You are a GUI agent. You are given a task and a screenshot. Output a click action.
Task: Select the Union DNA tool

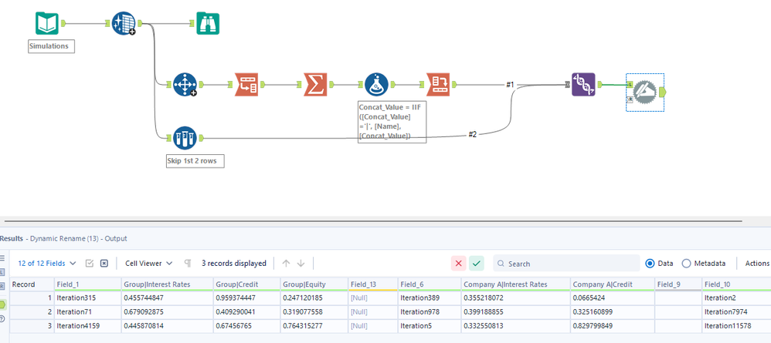point(584,84)
